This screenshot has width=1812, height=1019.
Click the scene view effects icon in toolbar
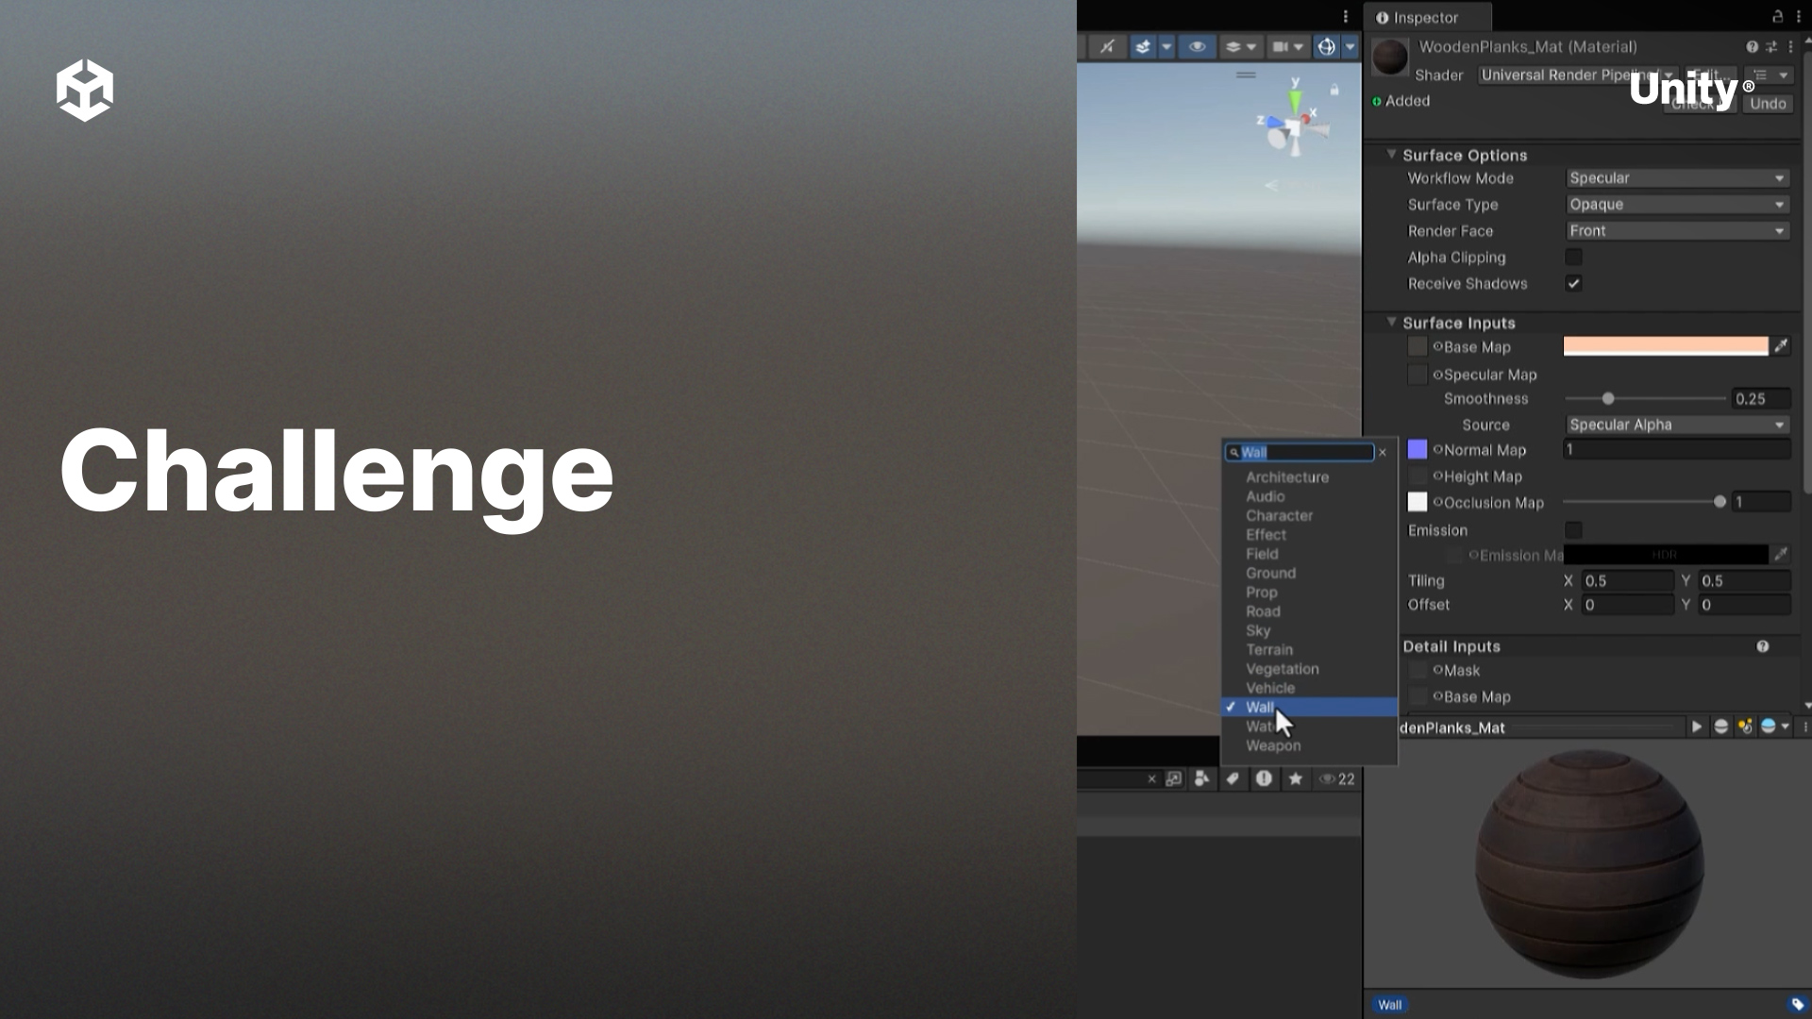coord(1142,45)
